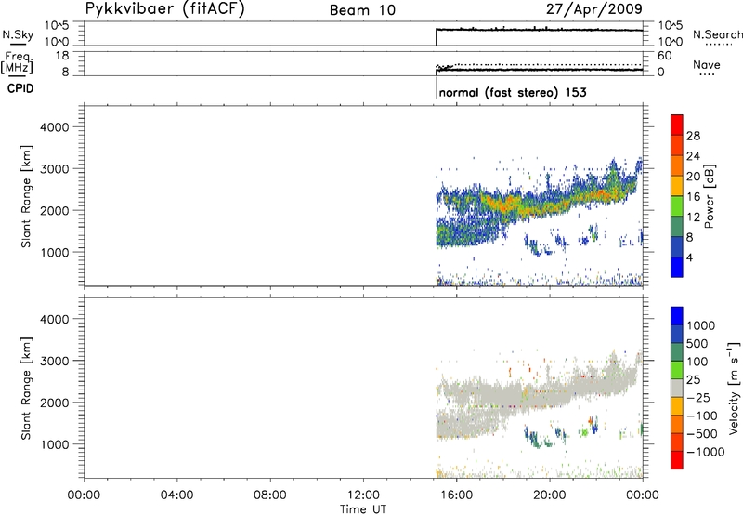This screenshot has width=743, height=515.
Task: Click the -25 label on velocity colorbar
Action: point(698,397)
